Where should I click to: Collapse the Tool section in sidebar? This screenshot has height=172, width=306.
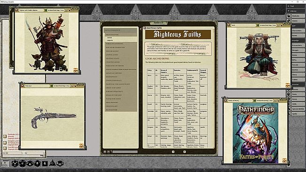click(289, 6)
